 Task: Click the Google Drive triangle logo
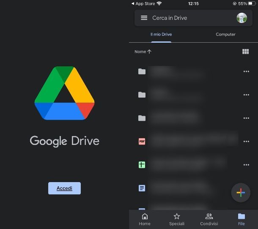coord(64,93)
